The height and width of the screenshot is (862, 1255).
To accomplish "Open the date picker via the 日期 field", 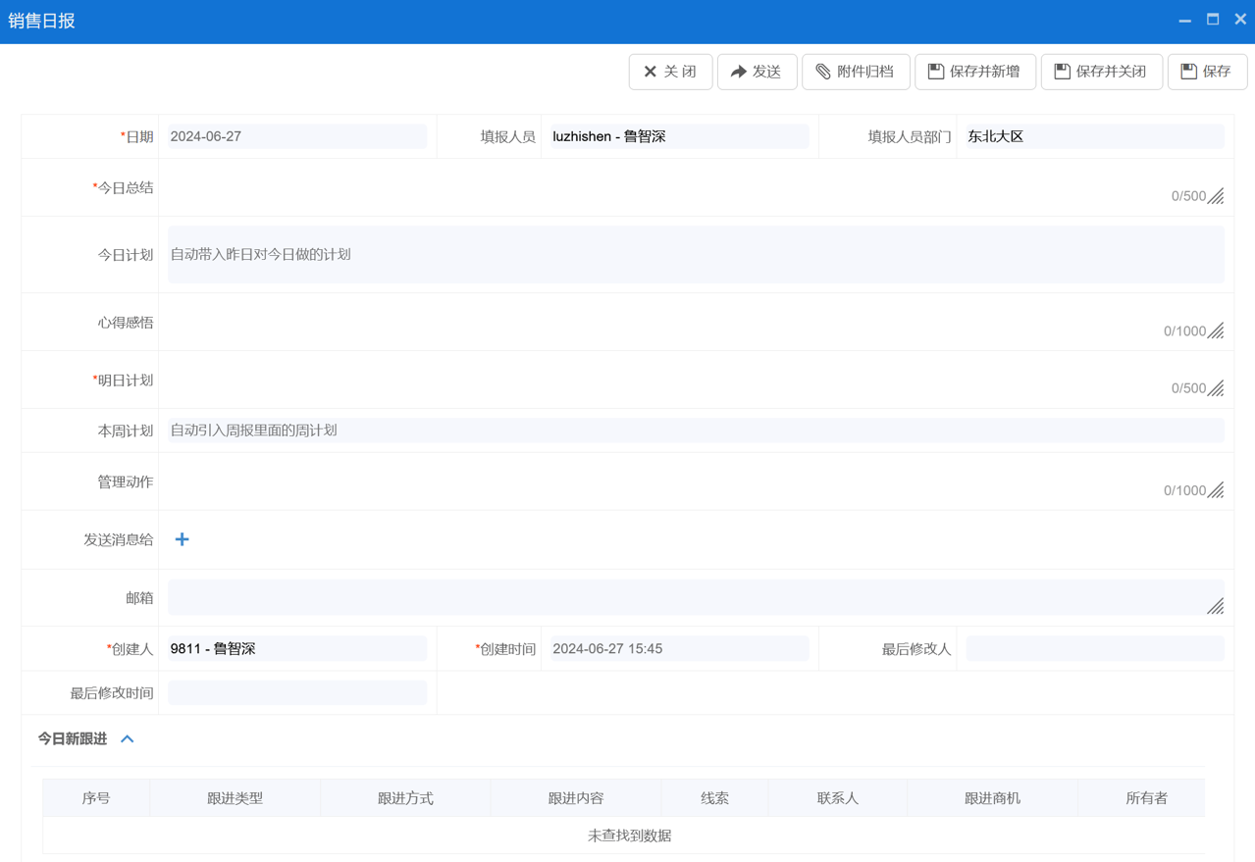I will click(x=294, y=135).
